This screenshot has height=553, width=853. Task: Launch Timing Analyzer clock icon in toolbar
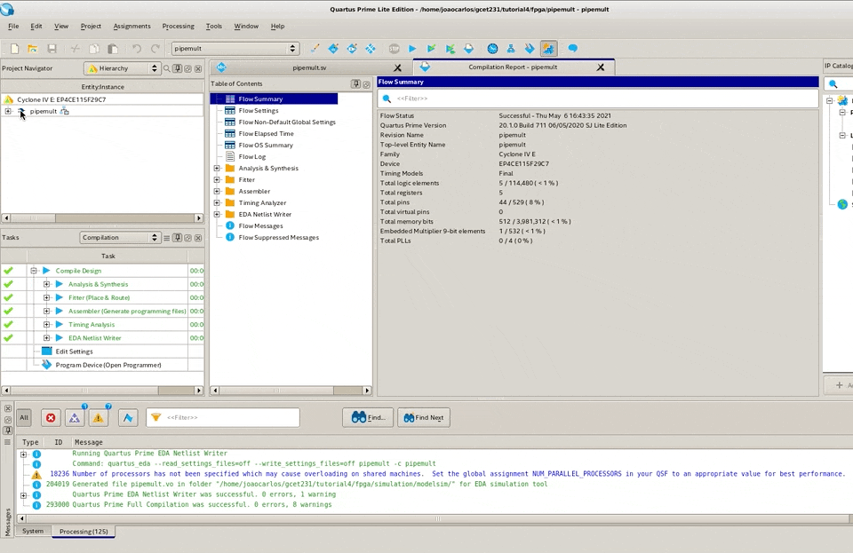(x=492, y=49)
